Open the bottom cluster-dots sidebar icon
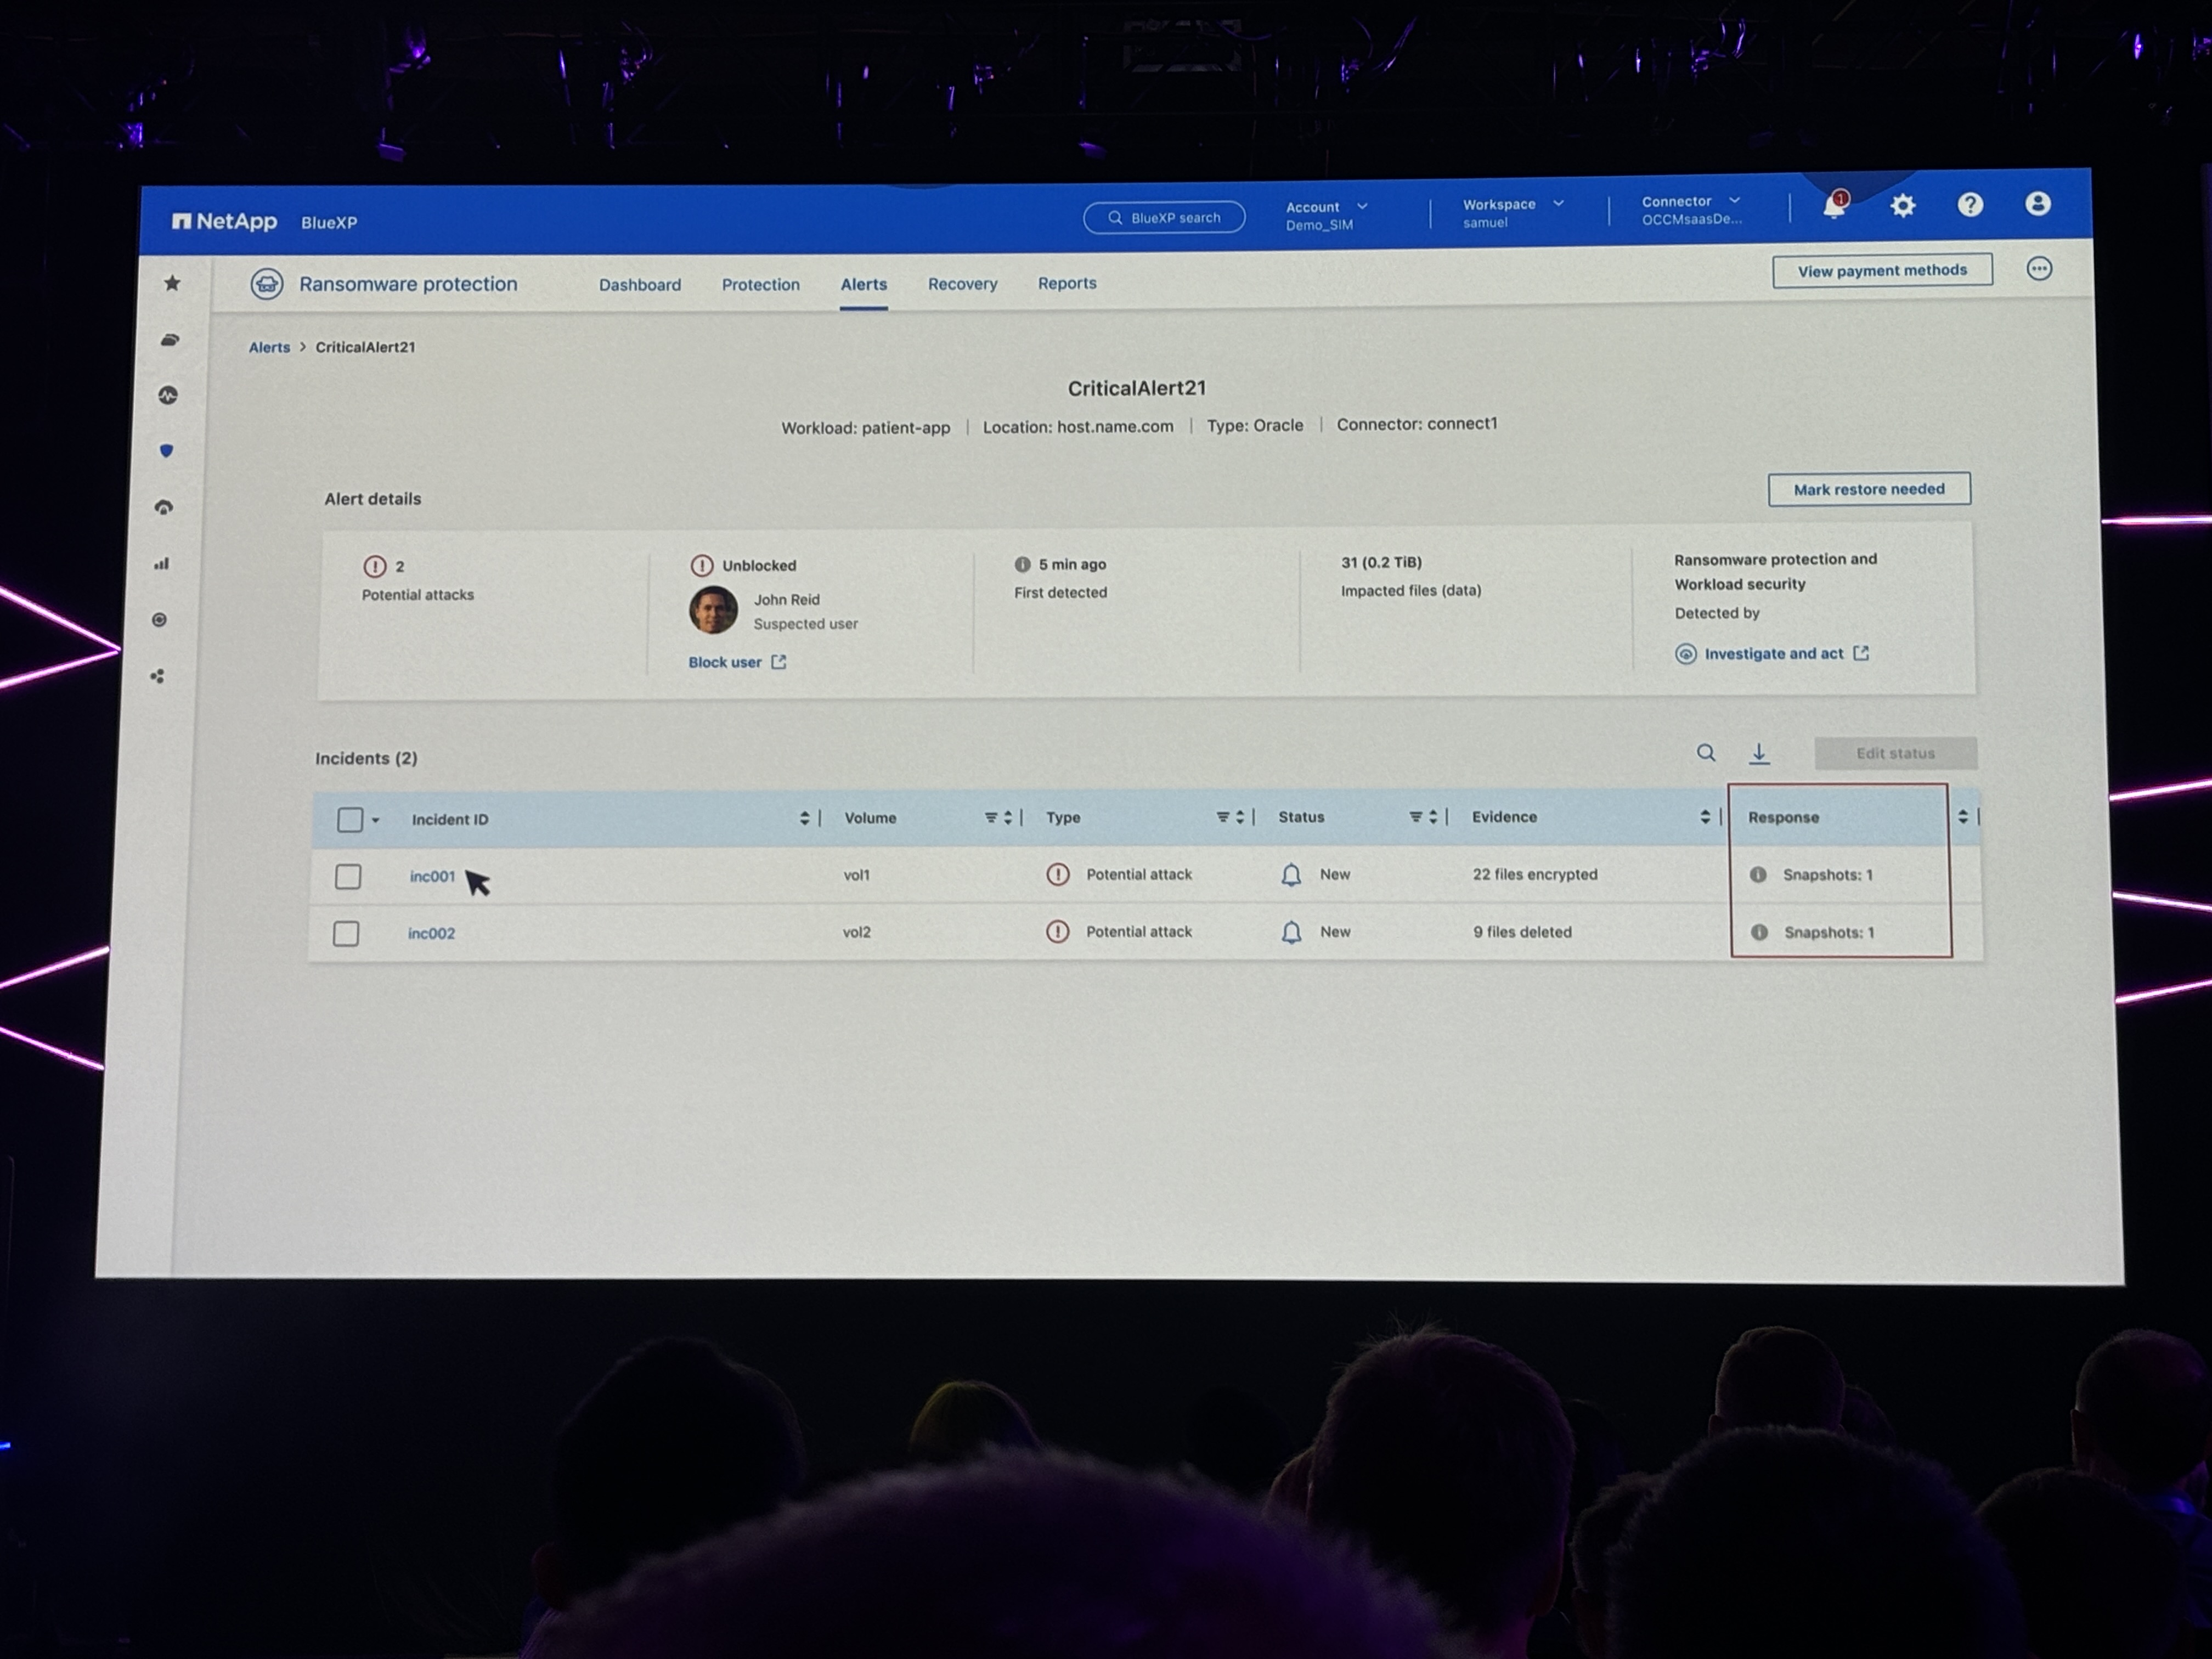The image size is (2212, 1659). coord(158,677)
